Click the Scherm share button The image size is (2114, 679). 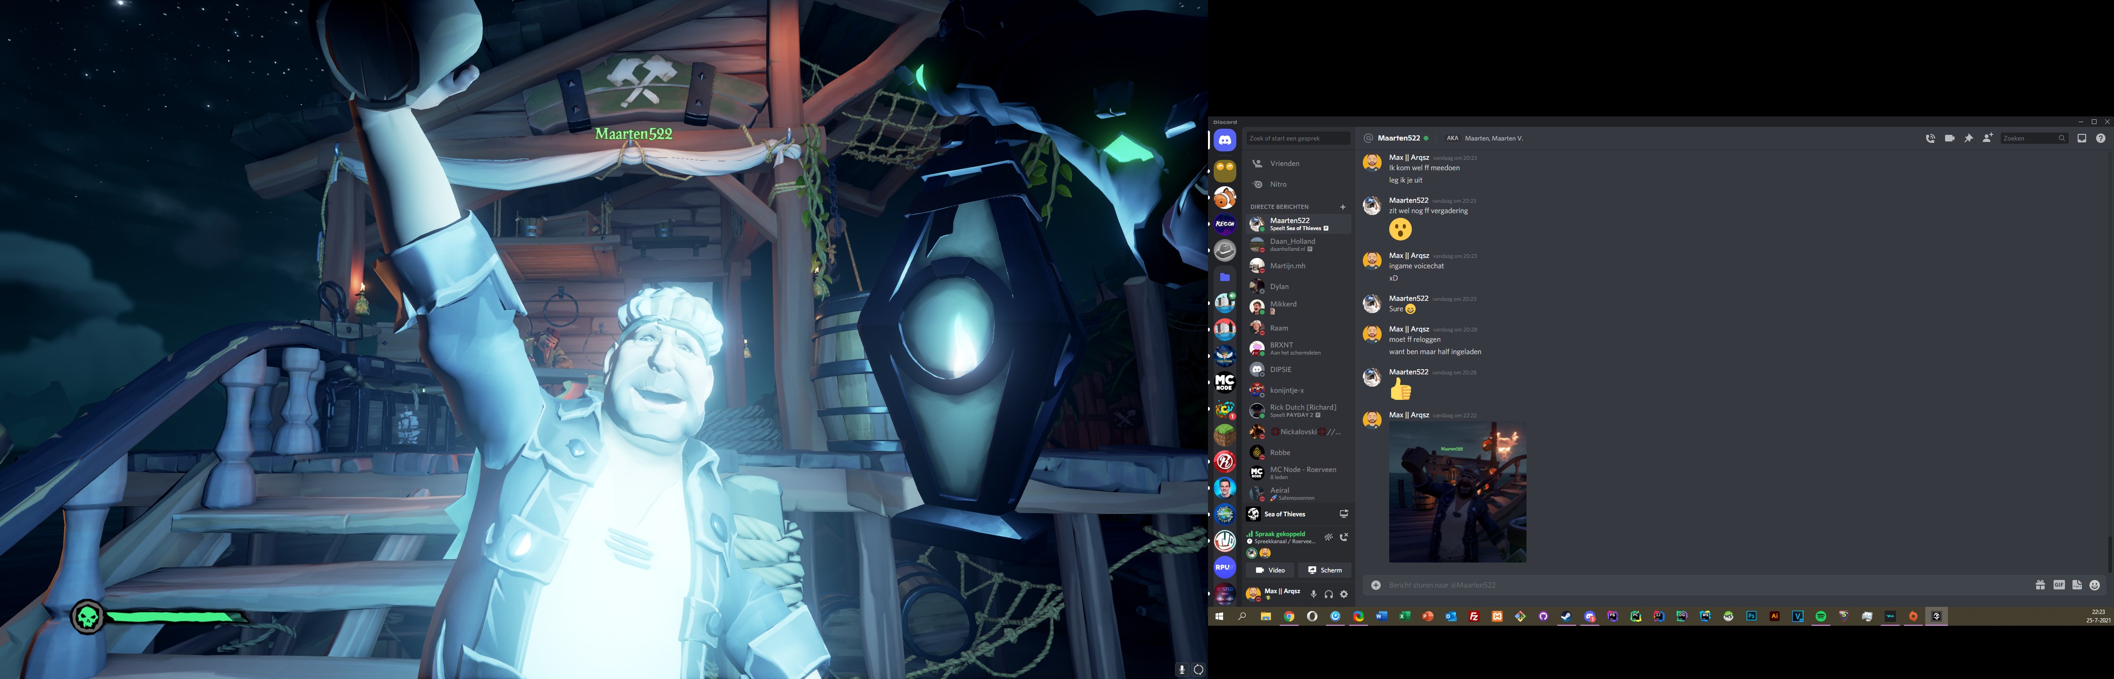[x=1325, y=570]
